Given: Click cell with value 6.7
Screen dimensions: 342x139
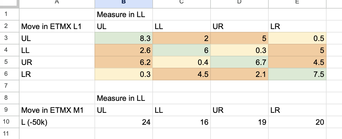Looking at the screenshot, I should coord(239,62).
